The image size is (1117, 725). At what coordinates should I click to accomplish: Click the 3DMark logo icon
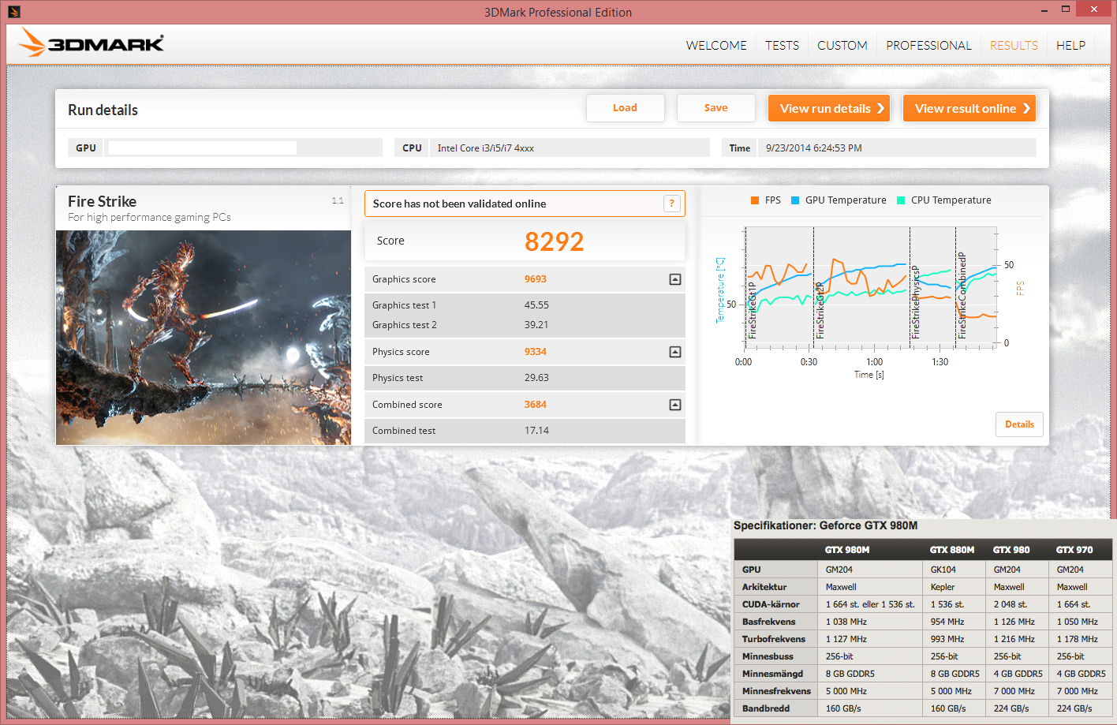[91, 43]
